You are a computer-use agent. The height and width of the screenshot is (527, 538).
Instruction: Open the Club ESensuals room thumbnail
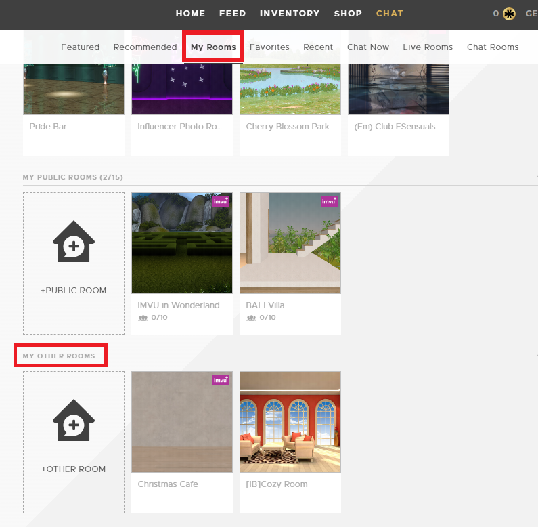pyautogui.click(x=399, y=89)
